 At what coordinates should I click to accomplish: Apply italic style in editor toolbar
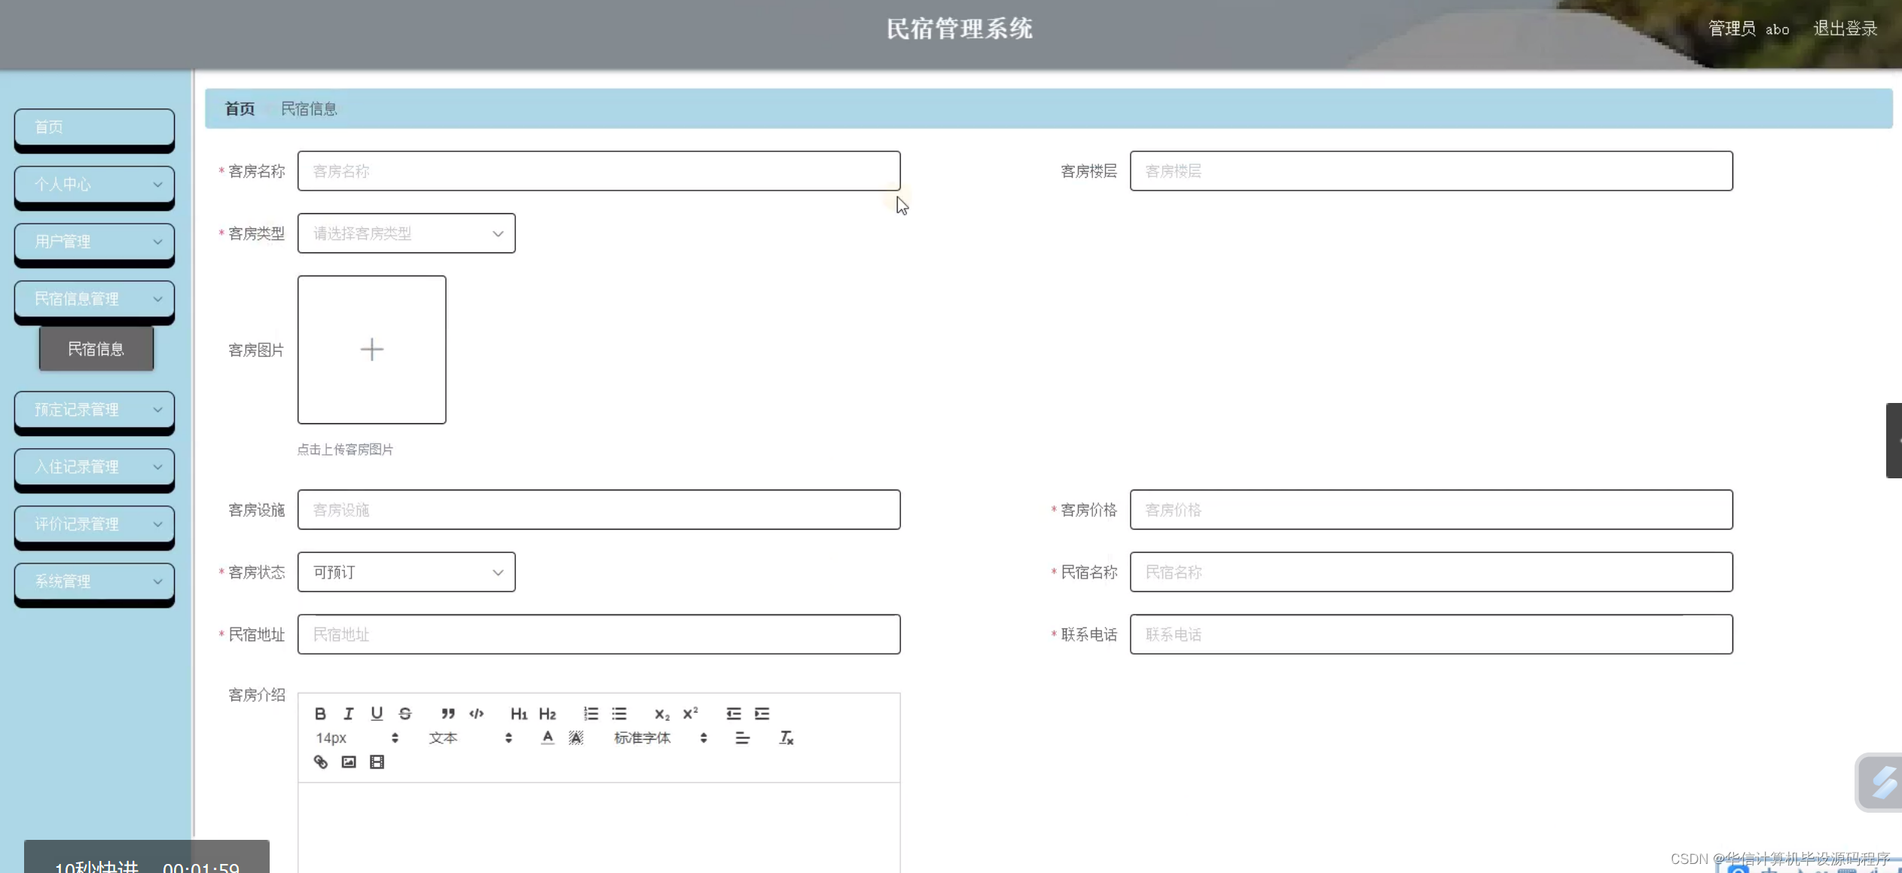pyautogui.click(x=348, y=713)
